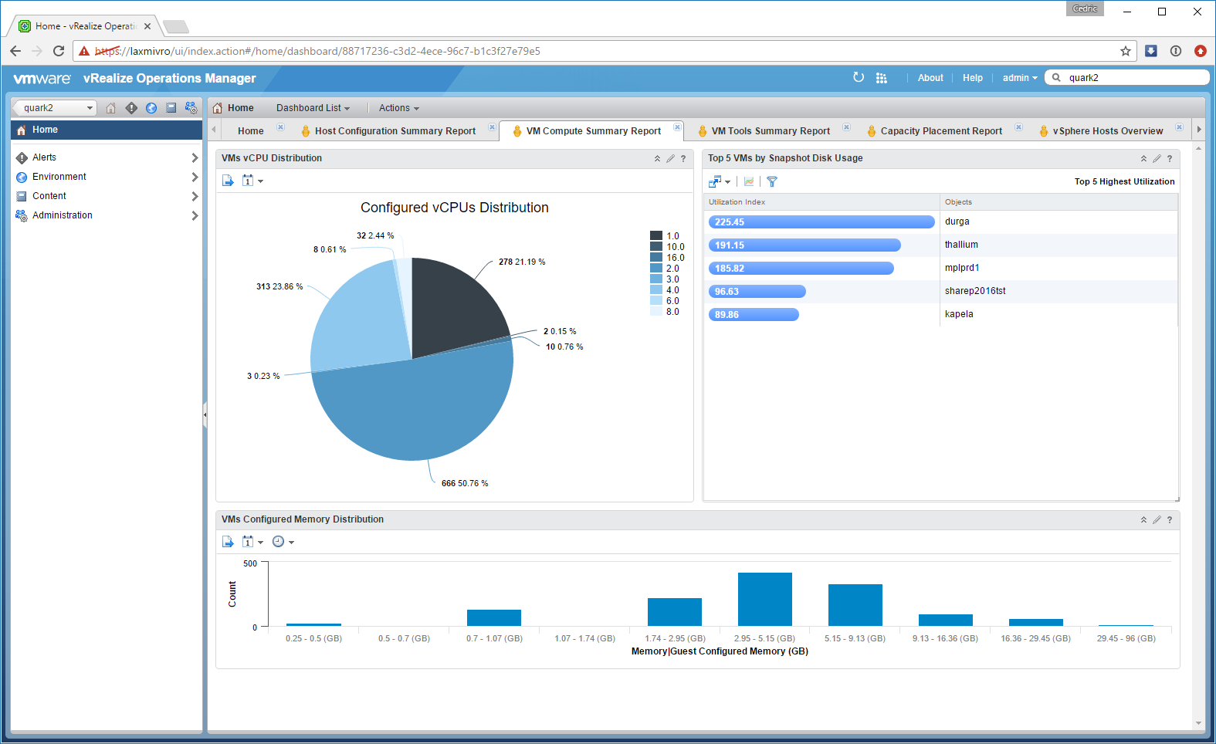Bookmark this page with the star icon
Image resolution: width=1216 pixels, height=744 pixels.
(x=1126, y=51)
